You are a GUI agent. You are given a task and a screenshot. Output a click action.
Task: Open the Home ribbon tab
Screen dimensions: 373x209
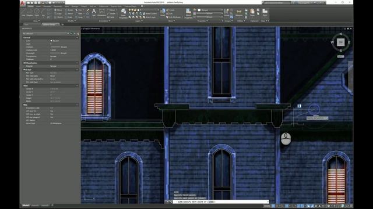click(30, 6)
